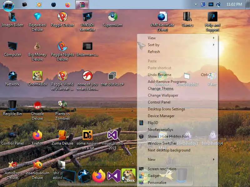Launch Big Money Deluxe

click(x=37, y=51)
